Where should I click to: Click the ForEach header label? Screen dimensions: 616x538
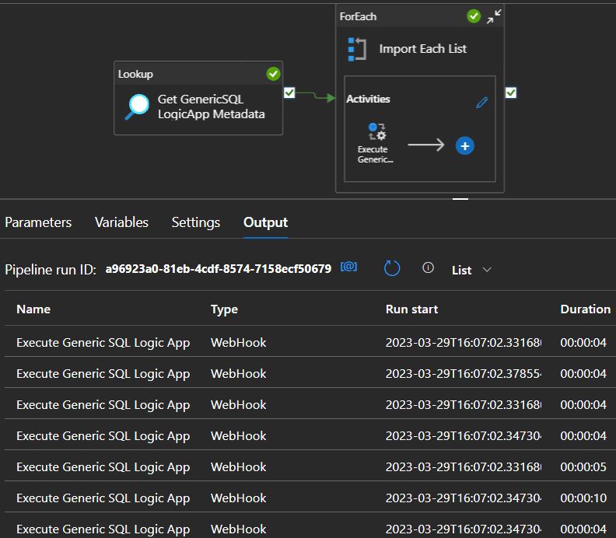tap(358, 16)
